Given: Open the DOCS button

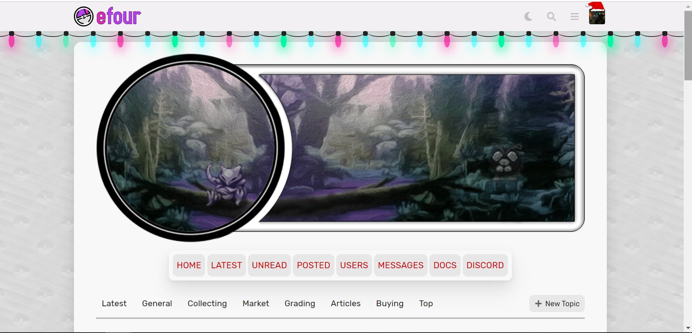Looking at the screenshot, I should (x=445, y=265).
